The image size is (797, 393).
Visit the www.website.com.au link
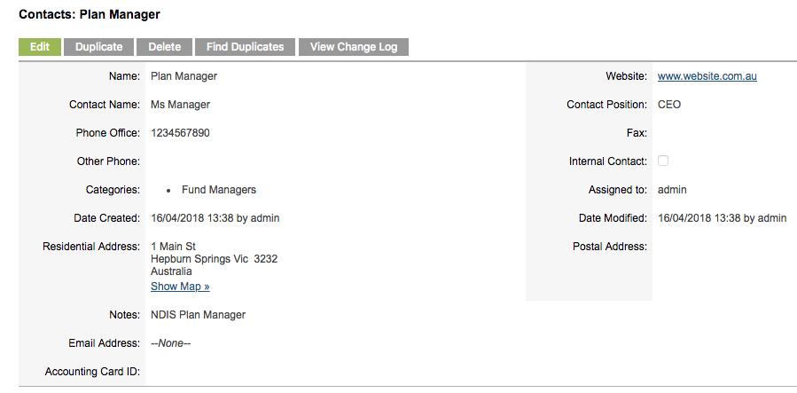707,76
